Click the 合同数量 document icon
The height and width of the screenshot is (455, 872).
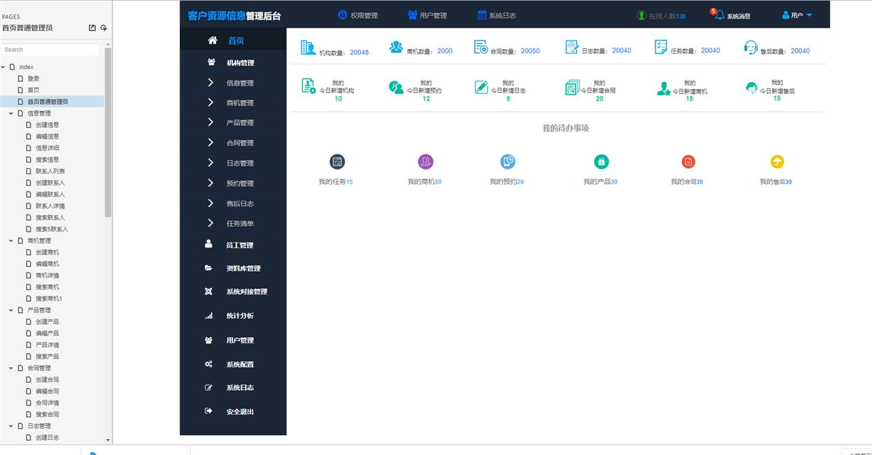coord(481,47)
